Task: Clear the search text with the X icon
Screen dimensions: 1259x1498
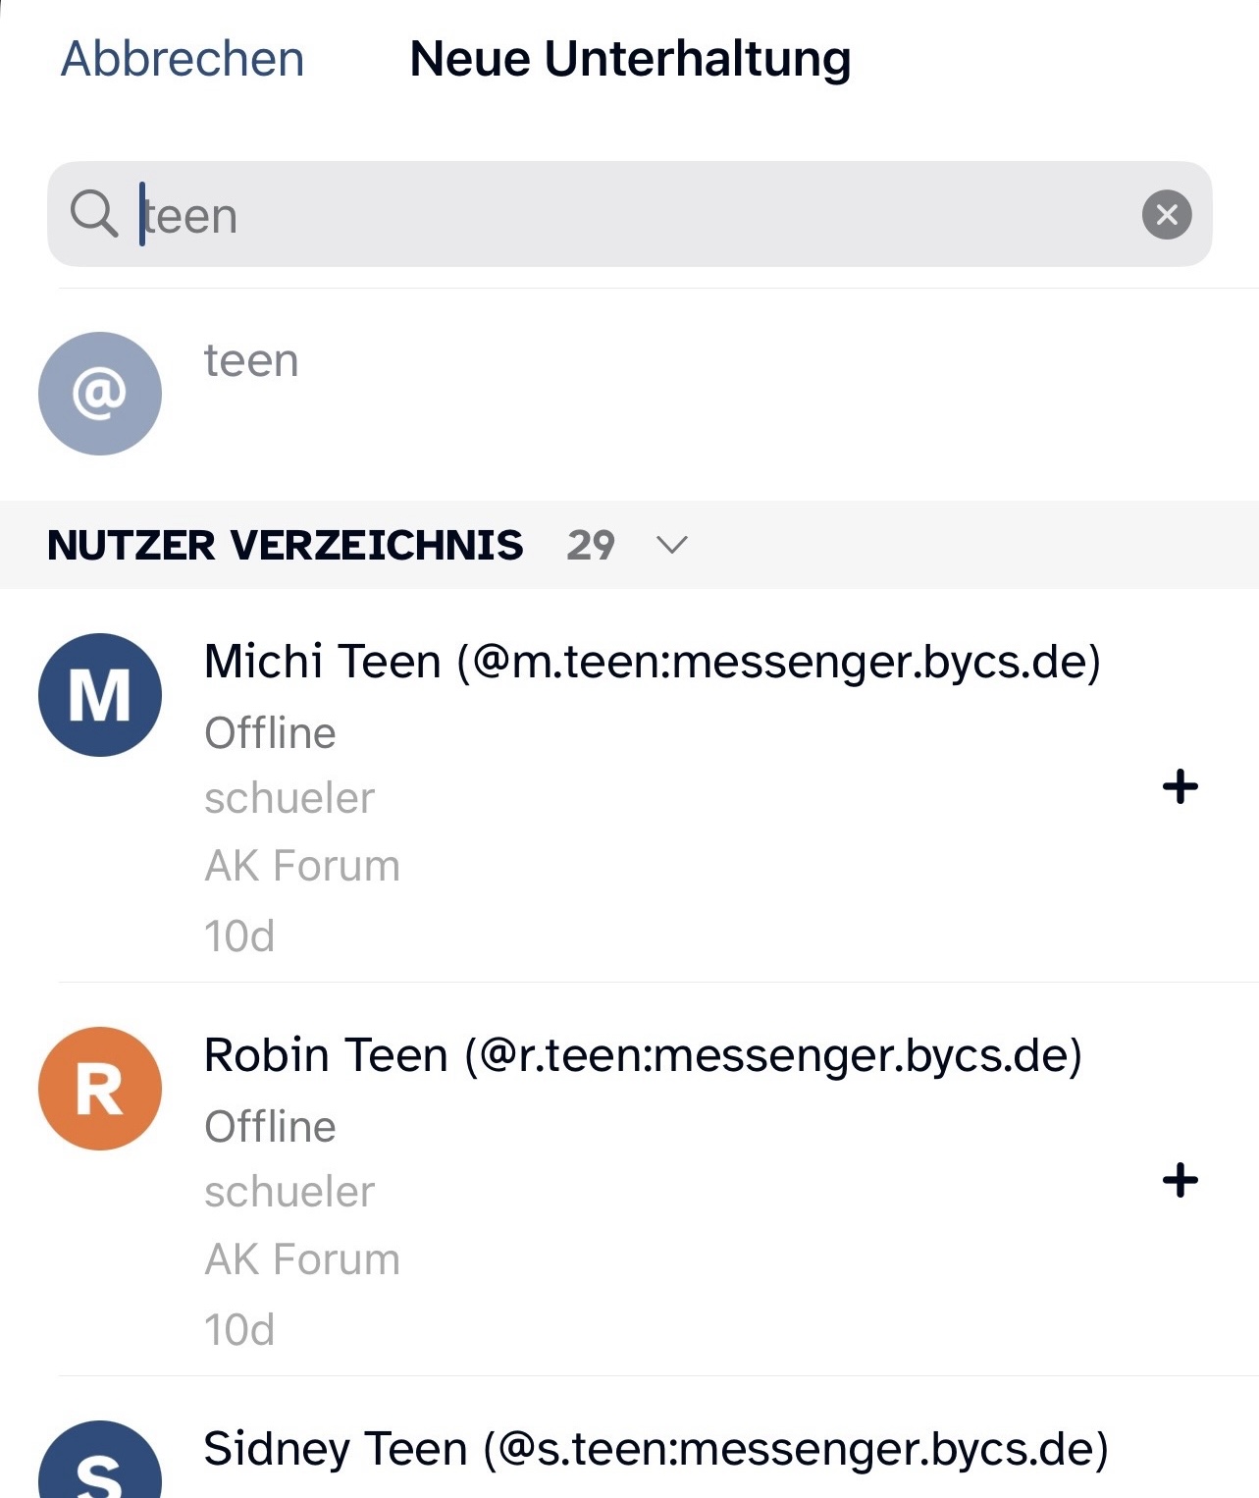Action: [1167, 215]
